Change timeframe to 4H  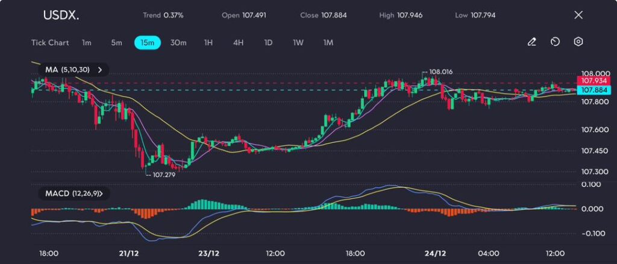pos(238,43)
